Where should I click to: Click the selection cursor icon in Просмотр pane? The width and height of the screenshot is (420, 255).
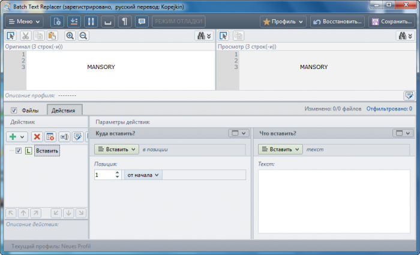click(x=223, y=36)
